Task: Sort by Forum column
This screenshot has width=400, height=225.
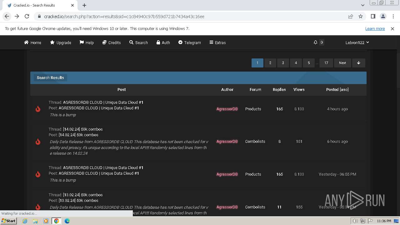Action: (255, 89)
